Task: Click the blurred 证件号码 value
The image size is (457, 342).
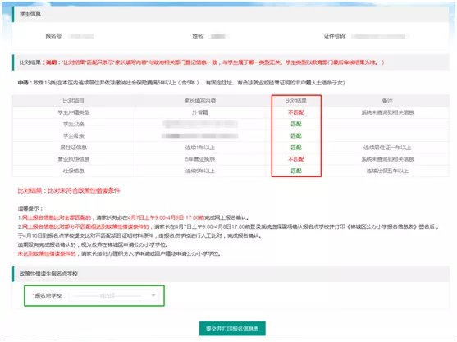Action: [x=380, y=36]
